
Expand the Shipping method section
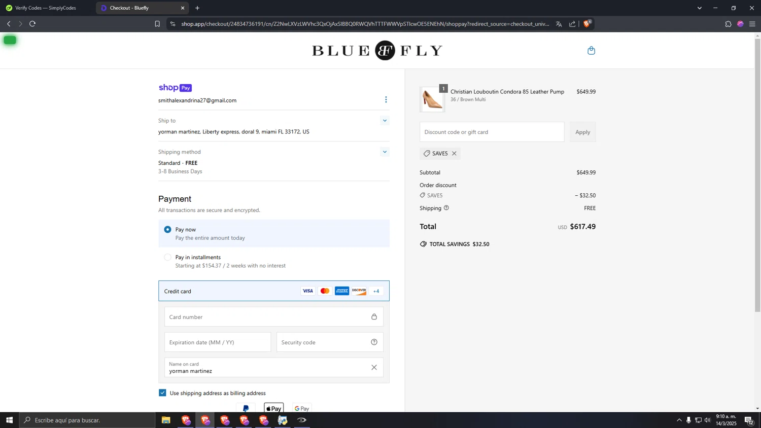[385, 152]
